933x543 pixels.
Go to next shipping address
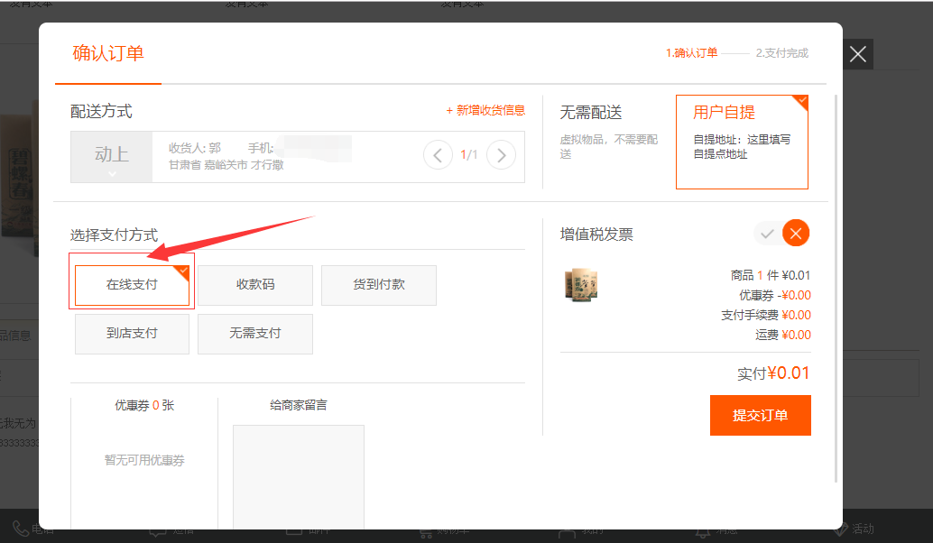click(x=501, y=155)
